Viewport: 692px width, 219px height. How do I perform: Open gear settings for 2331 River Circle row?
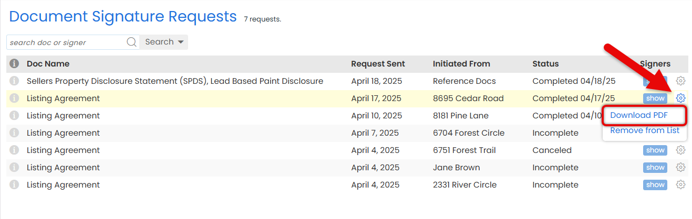click(x=680, y=184)
